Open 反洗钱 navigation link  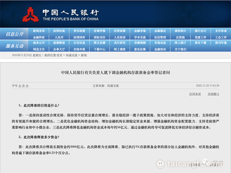180,37
